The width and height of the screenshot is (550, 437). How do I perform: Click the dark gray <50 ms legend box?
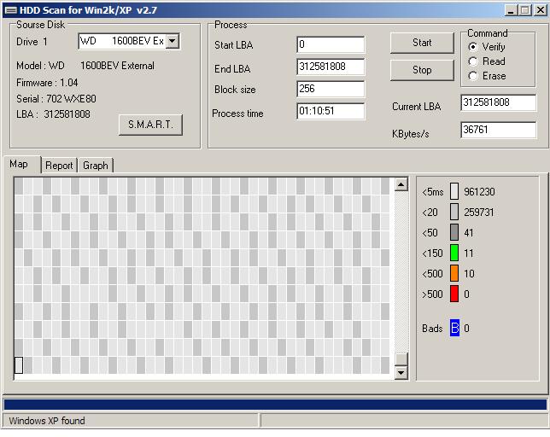[454, 232]
